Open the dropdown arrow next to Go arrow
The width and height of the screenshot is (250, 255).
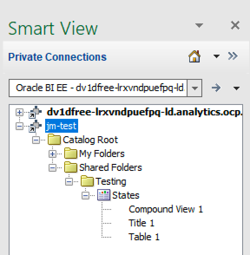point(236,88)
